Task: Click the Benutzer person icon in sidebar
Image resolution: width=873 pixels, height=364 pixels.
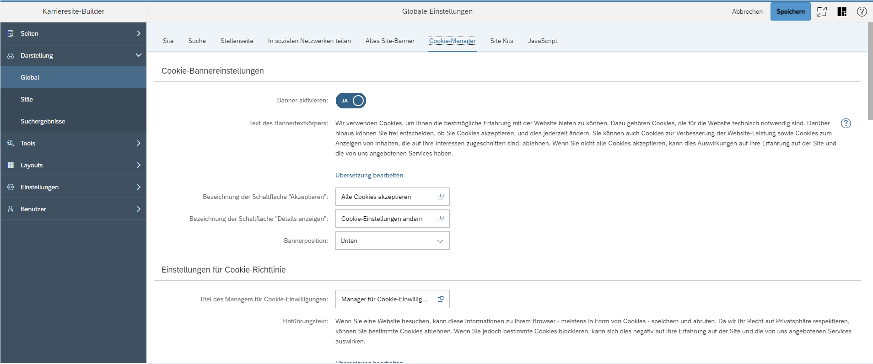Action: tap(11, 209)
